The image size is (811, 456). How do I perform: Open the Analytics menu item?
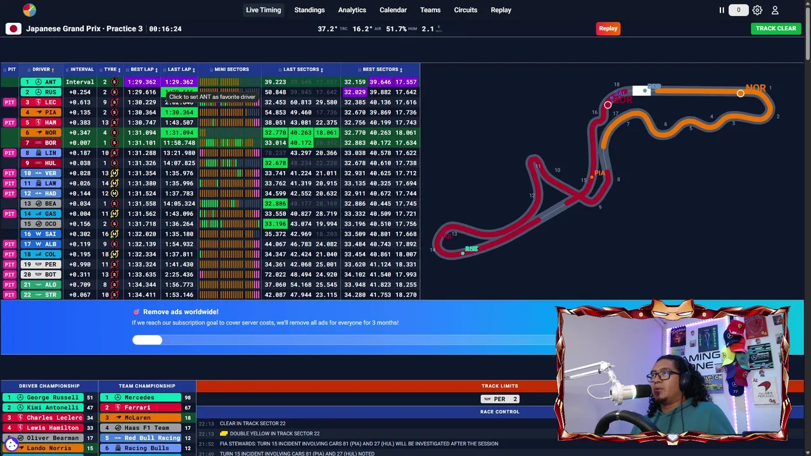[352, 10]
